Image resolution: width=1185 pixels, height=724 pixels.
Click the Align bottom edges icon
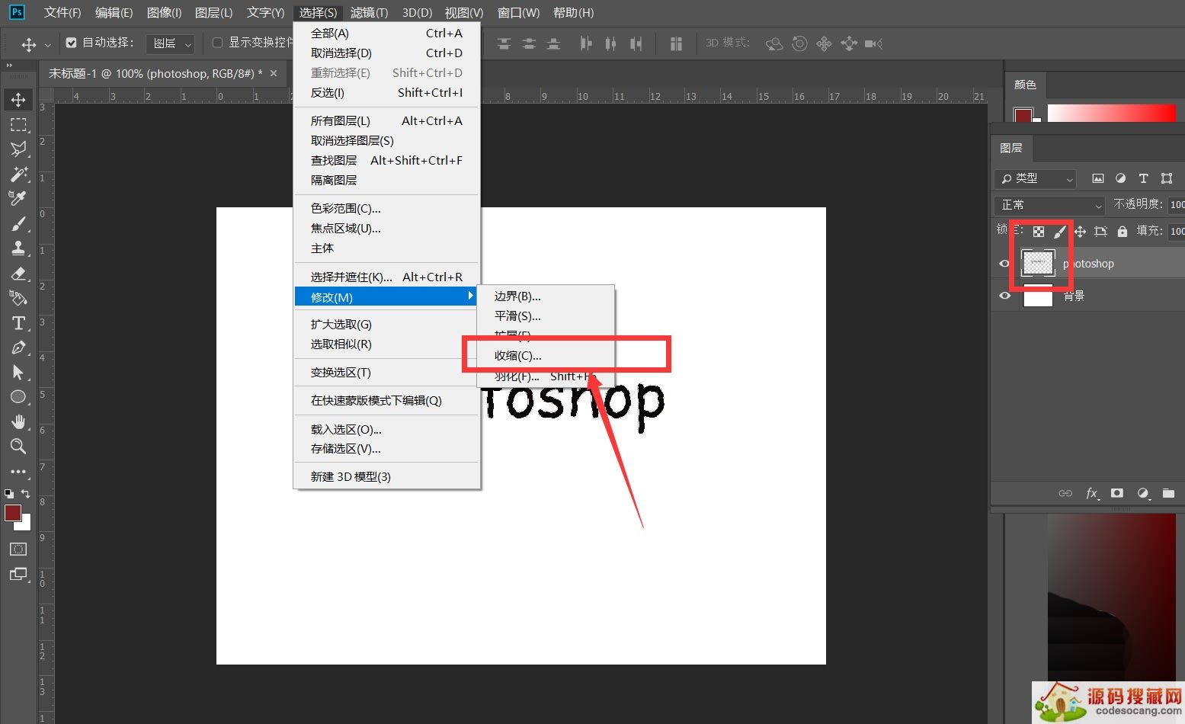tap(554, 44)
